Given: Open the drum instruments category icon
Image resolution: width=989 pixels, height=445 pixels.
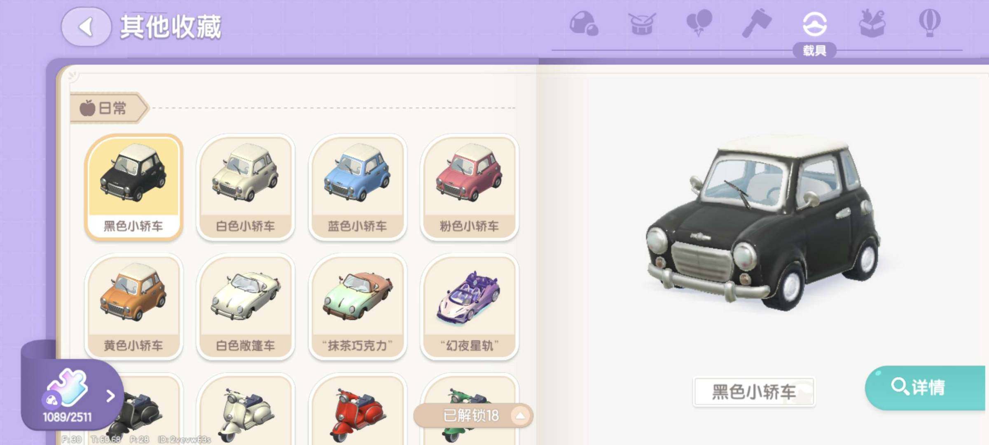Looking at the screenshot, I should pyautogui.click(x=642, y=23).
